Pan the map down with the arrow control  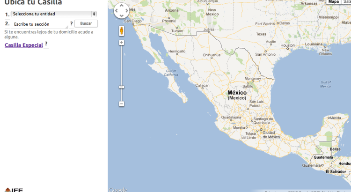[x=122, y=15]
